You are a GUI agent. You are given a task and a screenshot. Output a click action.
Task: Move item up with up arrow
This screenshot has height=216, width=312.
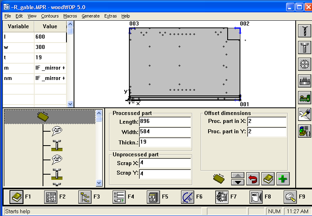238,175
